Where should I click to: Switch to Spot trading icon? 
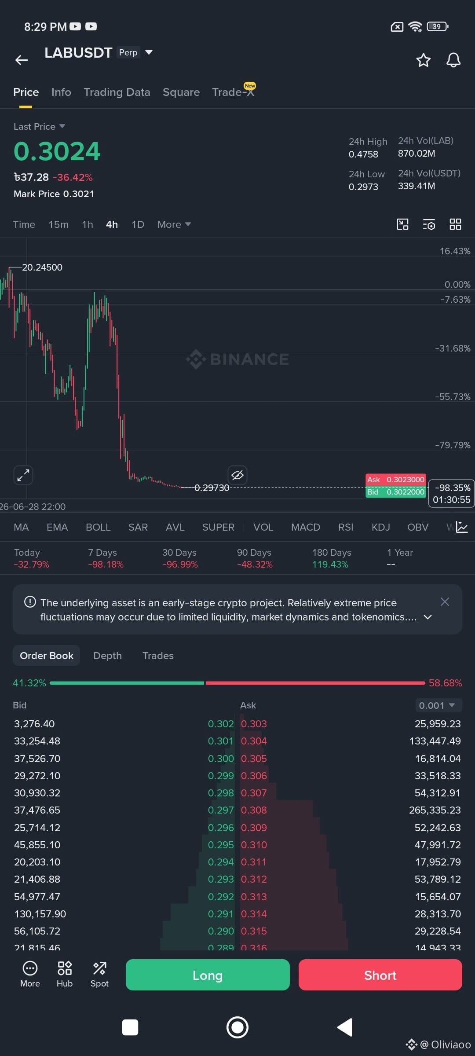99,975
